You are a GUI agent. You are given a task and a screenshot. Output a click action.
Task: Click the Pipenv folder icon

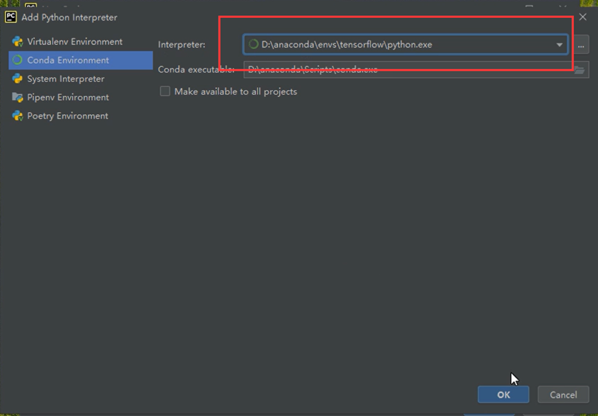[x=17, y=97]
